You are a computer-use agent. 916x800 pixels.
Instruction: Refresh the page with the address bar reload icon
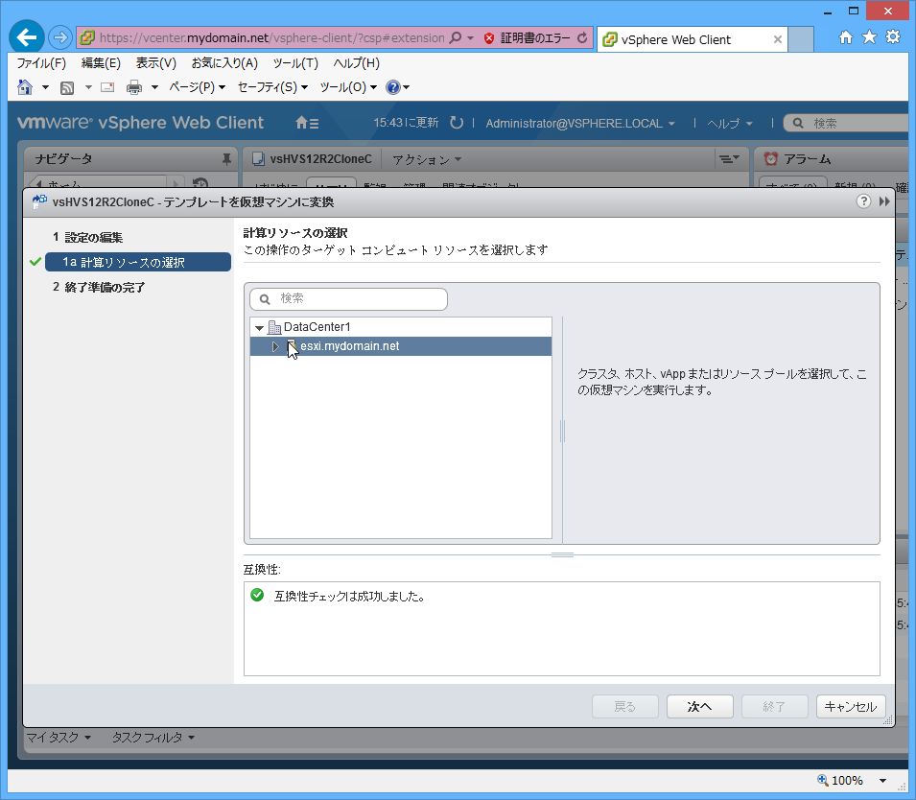582,38
